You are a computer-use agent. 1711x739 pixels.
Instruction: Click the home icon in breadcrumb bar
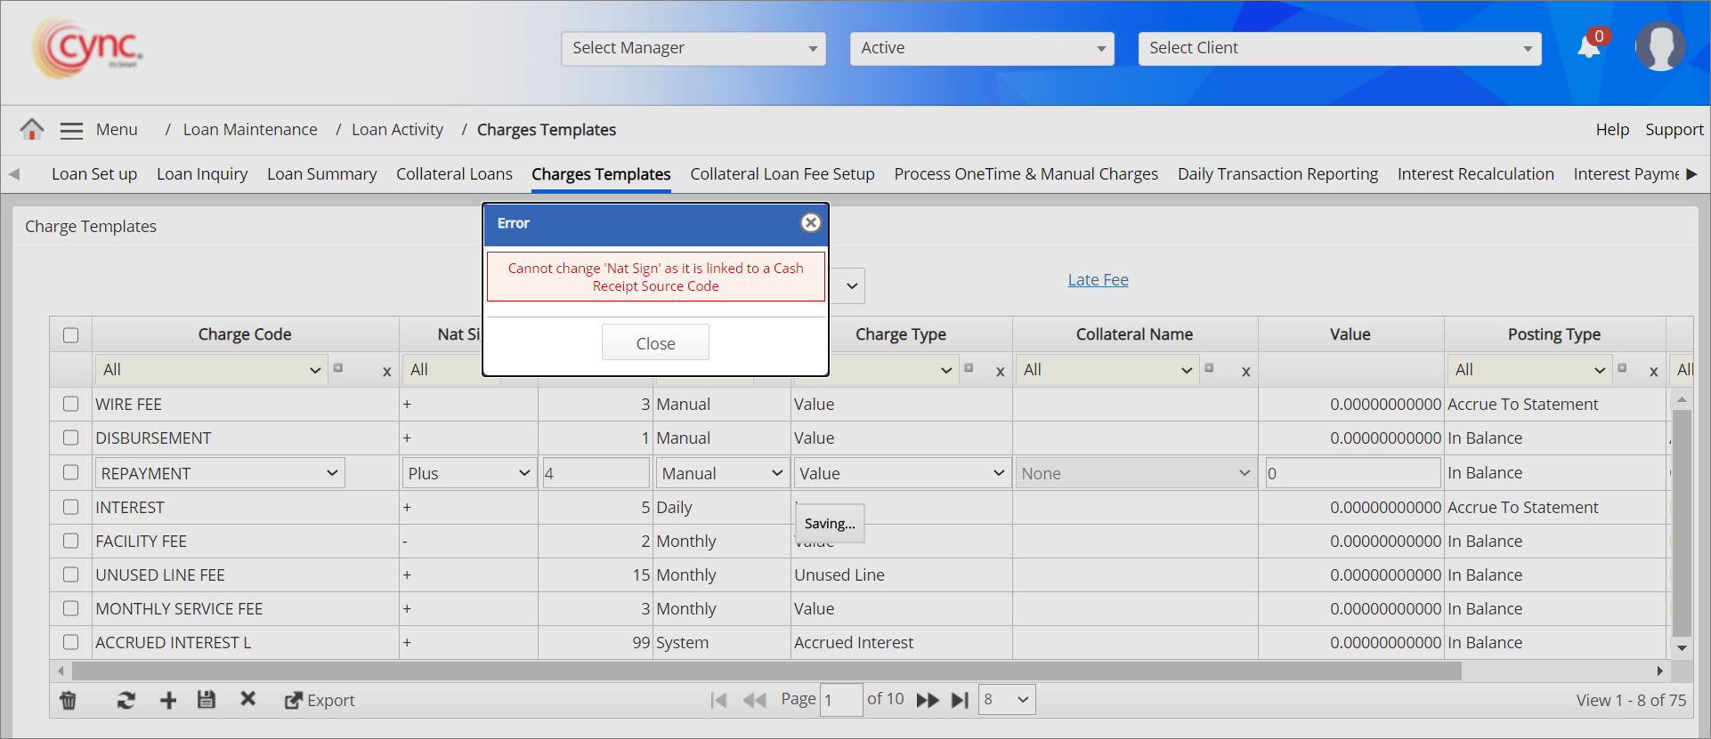32,130
